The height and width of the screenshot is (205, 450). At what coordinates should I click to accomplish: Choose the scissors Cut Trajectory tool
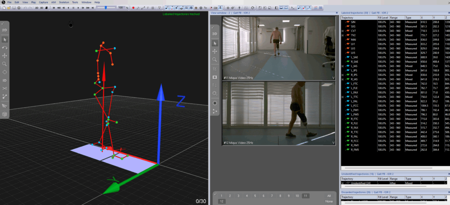point(4,89)
